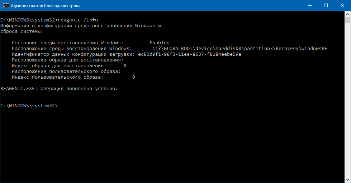Click the scrollbar down arrow
The image size is (351, 183).
click(x=348, y=180)
